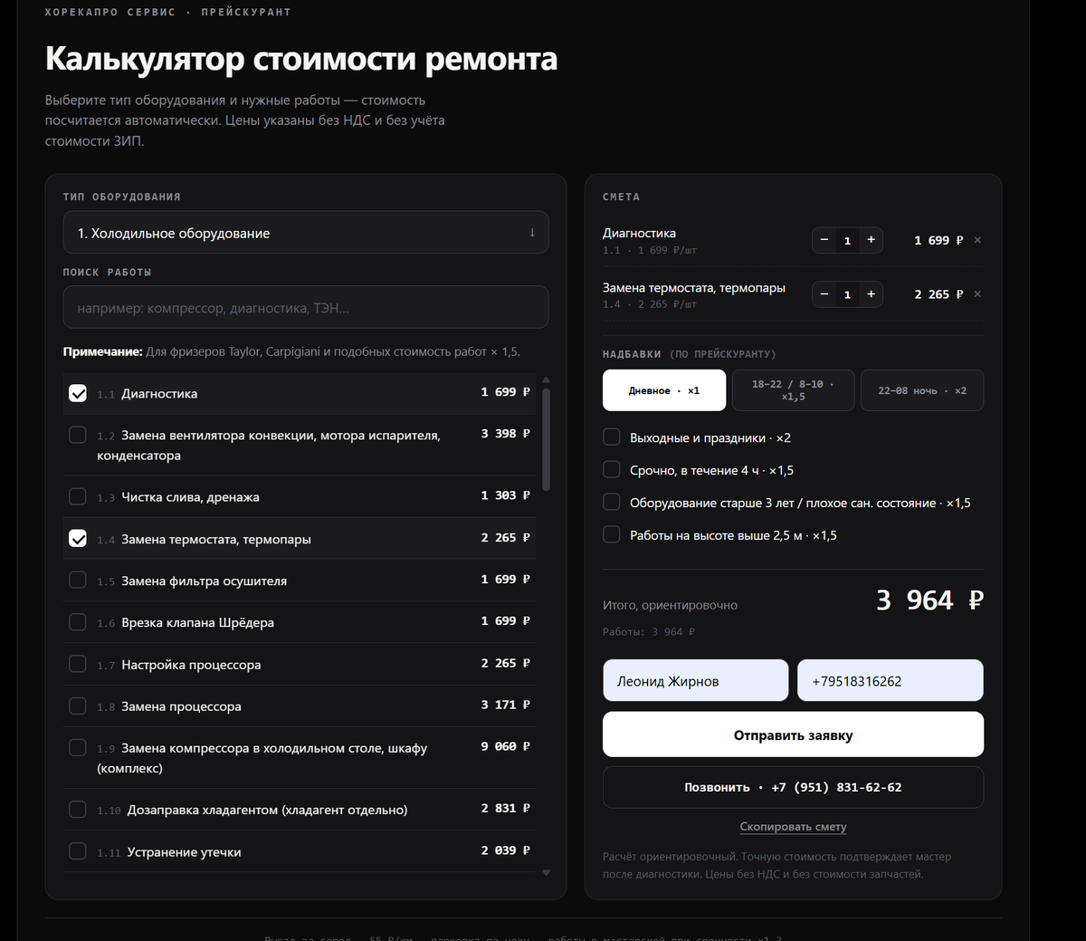
Task: Remove Диагностика line from the estimate
Action: 977,240
